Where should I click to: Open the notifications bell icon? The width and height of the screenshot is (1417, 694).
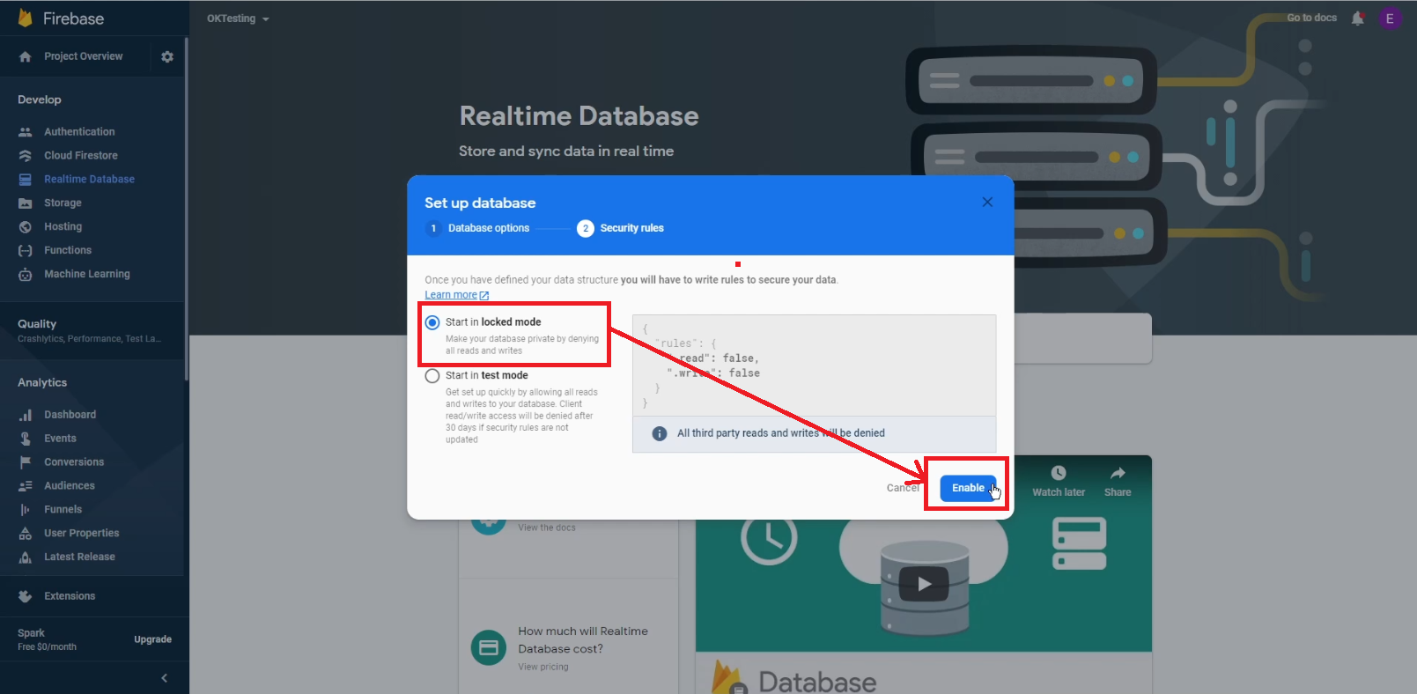[1357, 18]
